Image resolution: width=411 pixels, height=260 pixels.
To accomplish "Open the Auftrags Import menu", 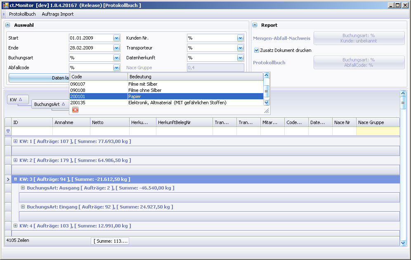I will (x=57, y=14).
